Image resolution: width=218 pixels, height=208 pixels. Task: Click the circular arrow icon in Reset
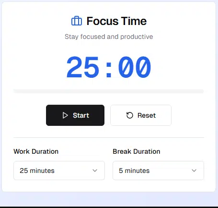coord(129,115)
